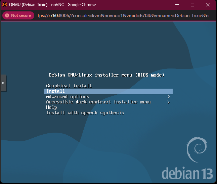Screen dimensions: 217x184
Task: Select Install with speech synthesis
Action: [x=85, y=113]
